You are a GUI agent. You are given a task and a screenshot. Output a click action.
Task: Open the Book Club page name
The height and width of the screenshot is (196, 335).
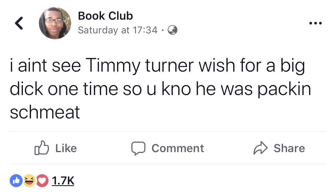pos(105,16)
